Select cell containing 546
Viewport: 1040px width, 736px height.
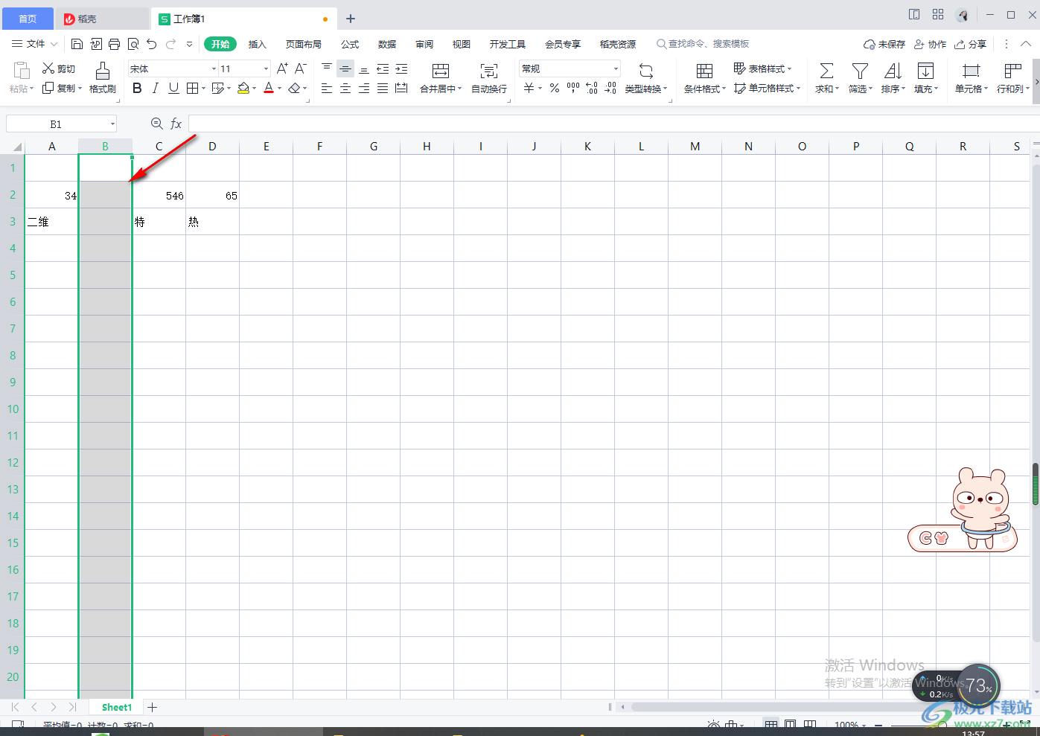[159, 195]
